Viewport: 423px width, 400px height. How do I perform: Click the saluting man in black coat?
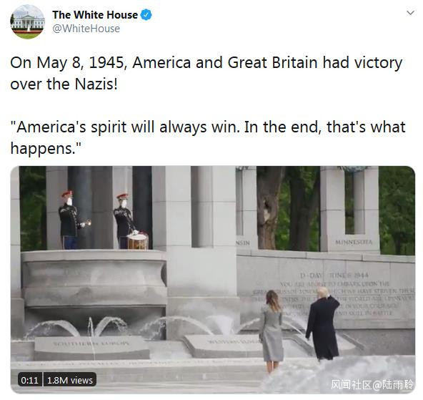tap(323, 324)
